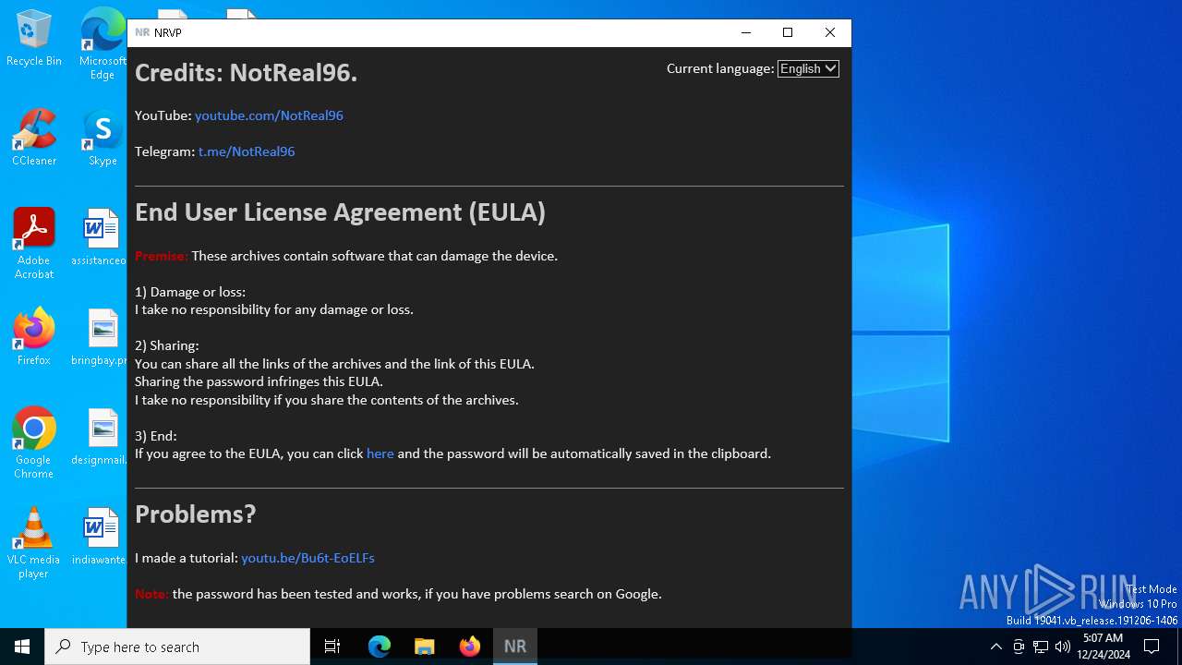This screenshot has height=665, width=1182.
Task: Click the taskbar search box
Action: tap(177, 647)
